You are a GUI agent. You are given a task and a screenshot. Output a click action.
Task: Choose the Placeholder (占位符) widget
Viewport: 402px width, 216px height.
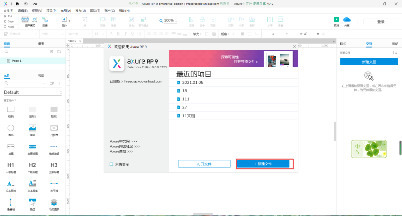[54, 128]
